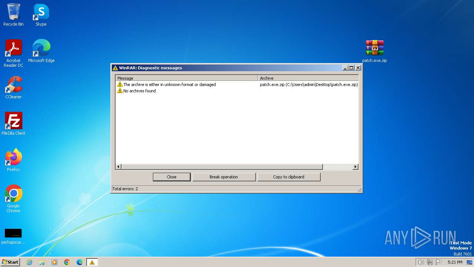Image resolution: width=474 pixels, height=267 pixels.
Task: Click the dialog resize grip corner
Action: click(359, 190)
